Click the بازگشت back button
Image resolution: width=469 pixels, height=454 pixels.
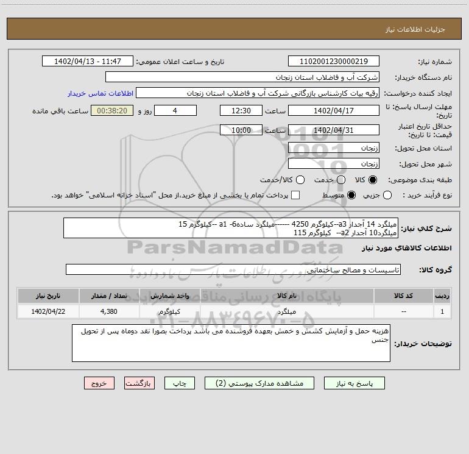[139, 383]
